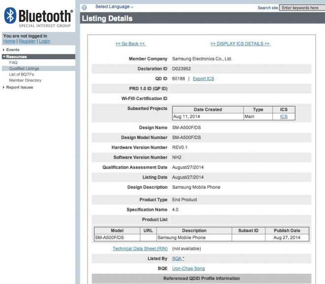Open the Select Language dropdown
The image size is (325, 284).
pyautogui.click(x=114, y=7)
